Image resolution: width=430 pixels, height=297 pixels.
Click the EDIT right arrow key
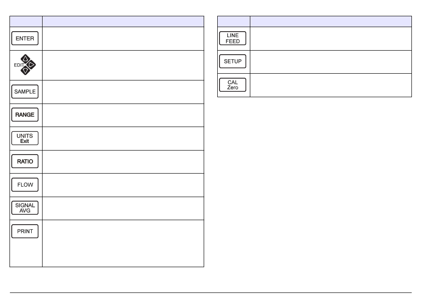tap(31, 65)
